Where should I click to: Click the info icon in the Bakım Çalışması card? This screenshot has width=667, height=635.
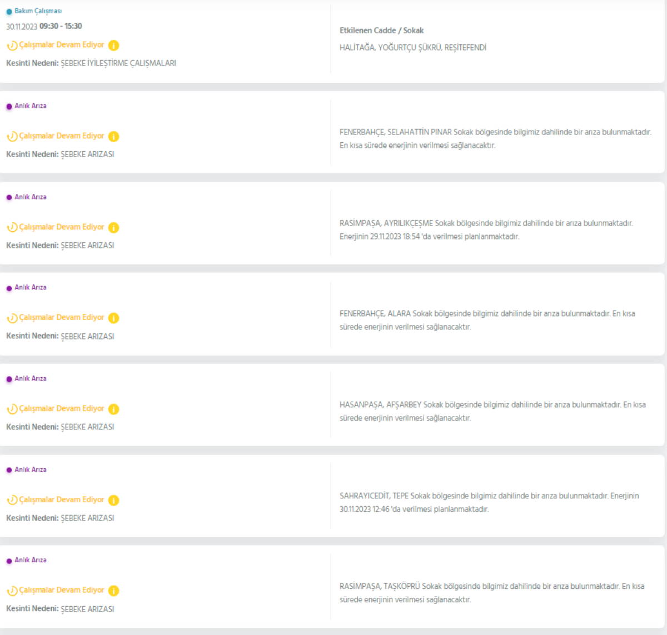coord(113,46)
